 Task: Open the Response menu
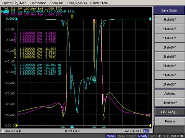(x=38, y=3)
